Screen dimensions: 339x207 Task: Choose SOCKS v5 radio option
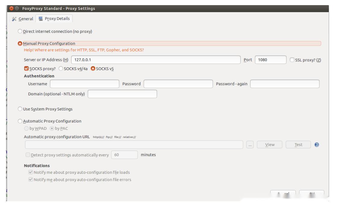click(93, 68)
